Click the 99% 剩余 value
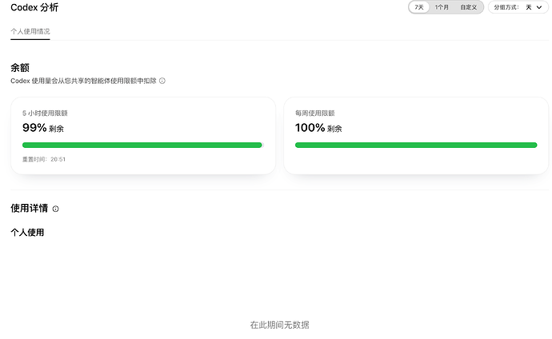This screenshot has width=552, height=339. tap(43, 128)
